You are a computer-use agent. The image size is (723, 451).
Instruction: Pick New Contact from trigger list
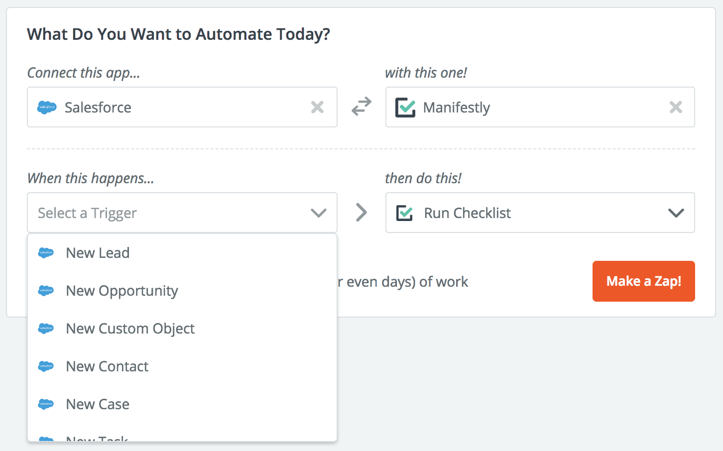[x=108, y=366]
